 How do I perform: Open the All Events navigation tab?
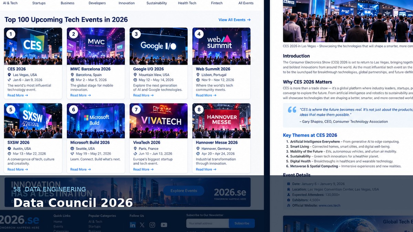point(246,3)
